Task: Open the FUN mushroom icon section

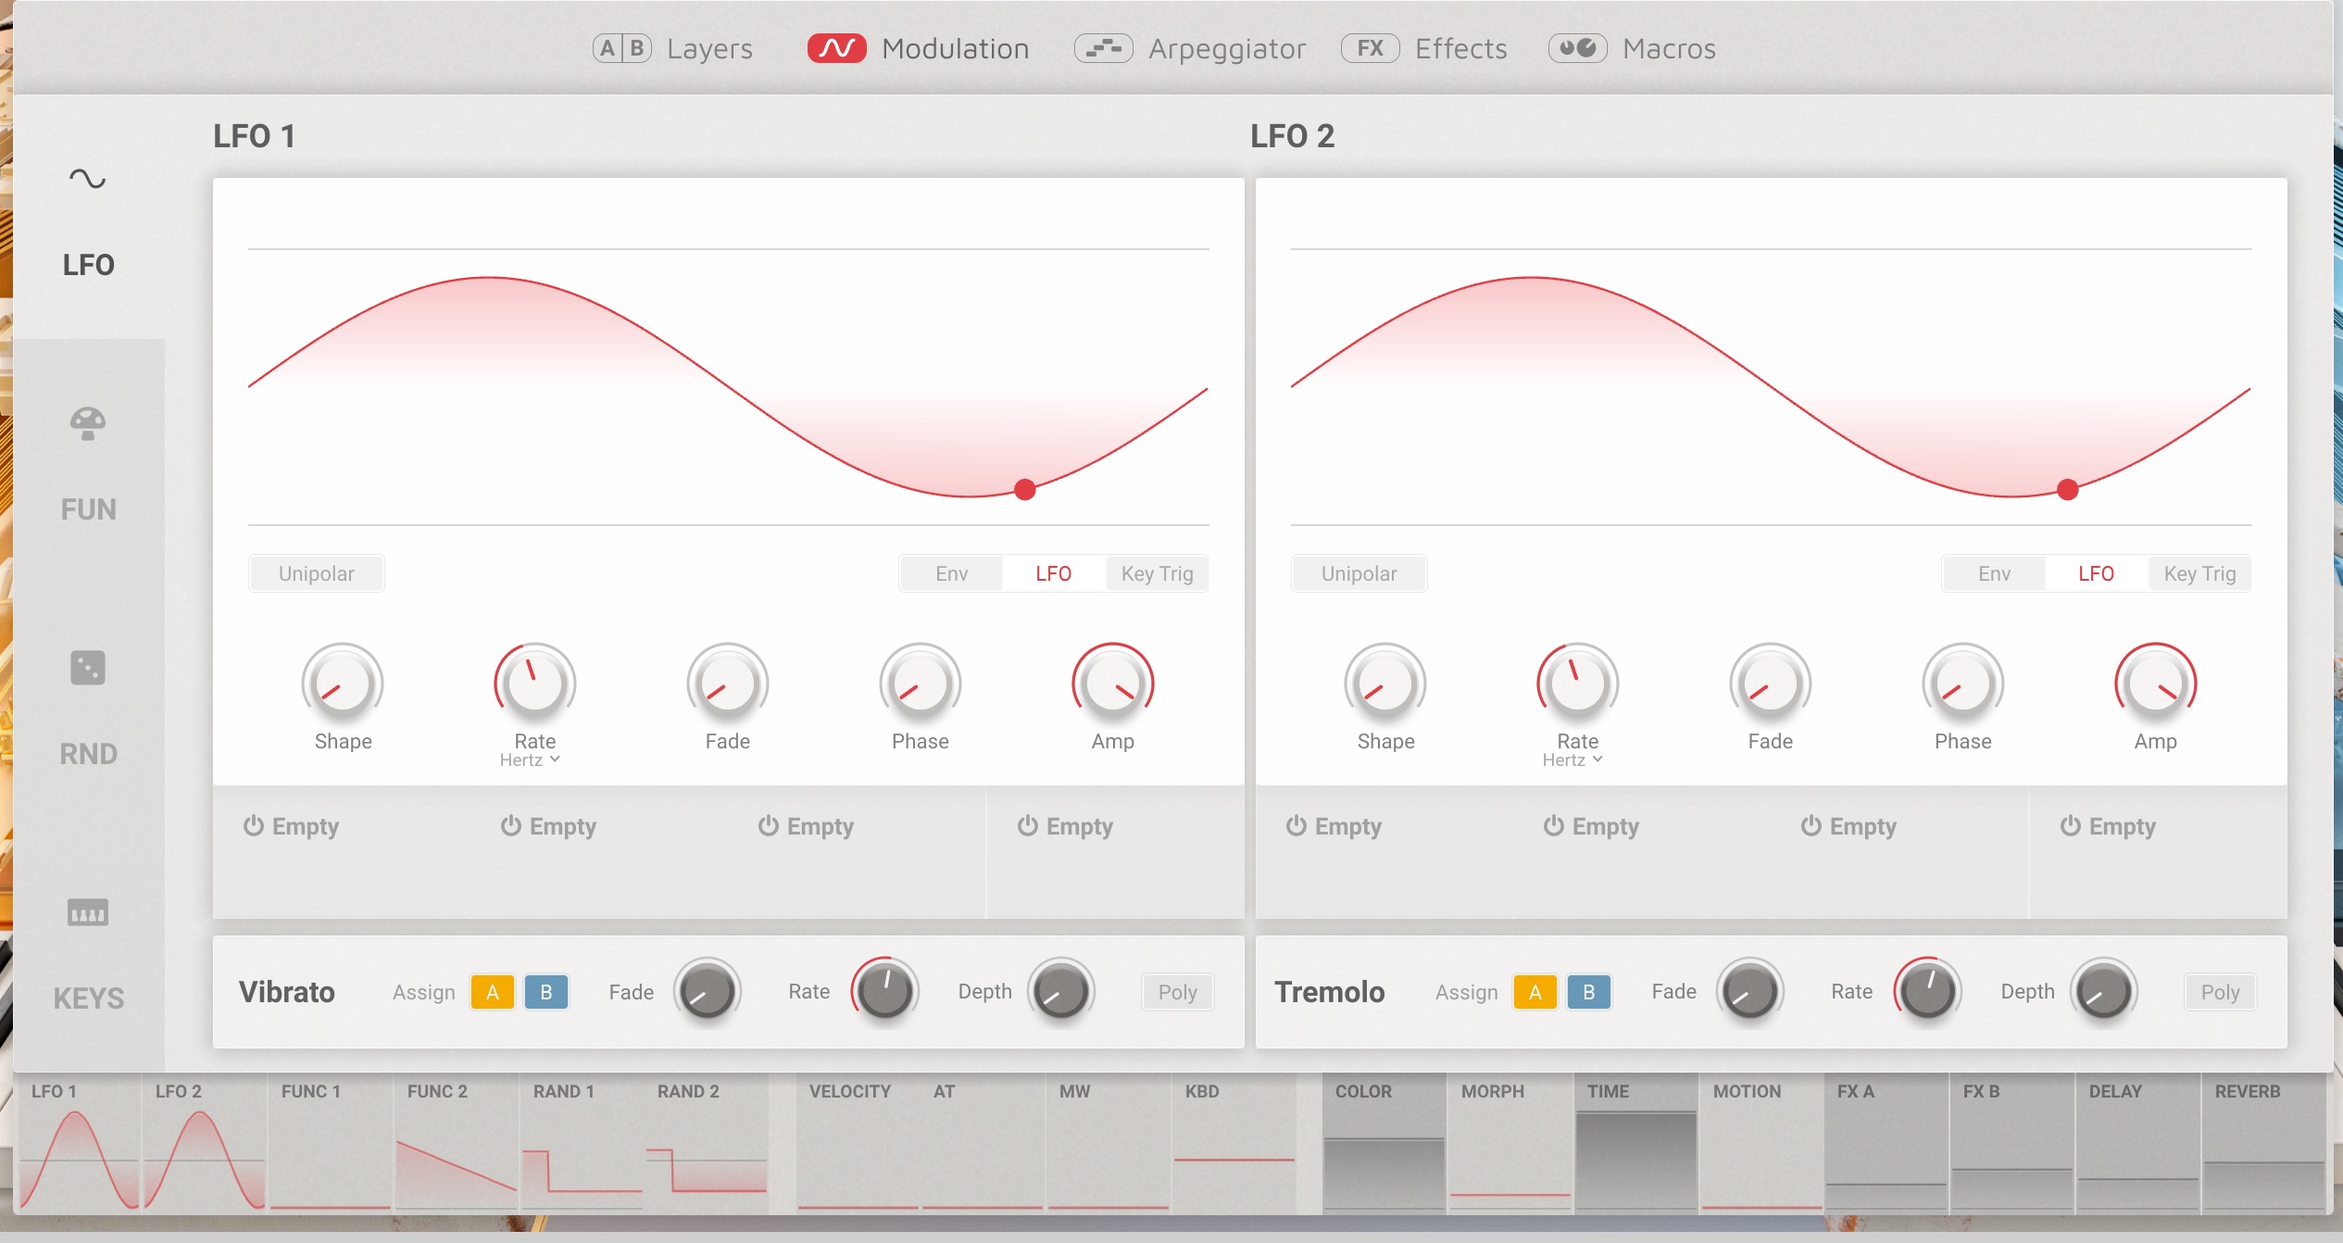Action: pos(88,424)
